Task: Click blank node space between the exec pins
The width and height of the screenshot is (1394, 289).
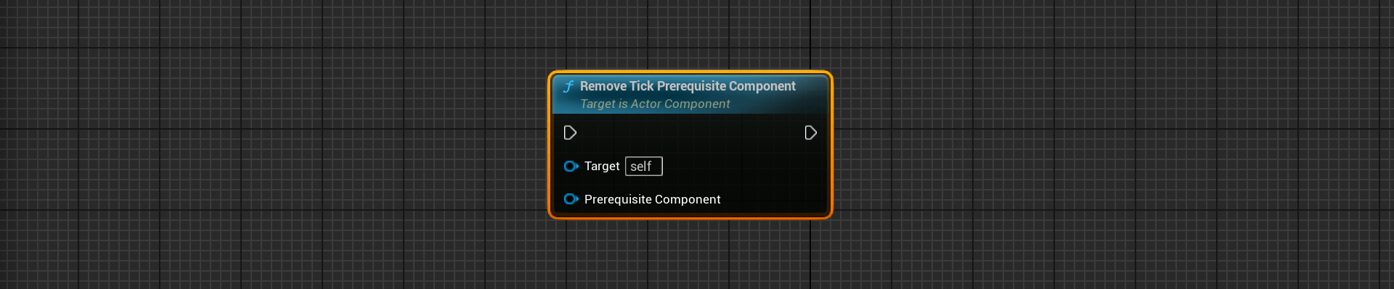Action: click(690, 133)
